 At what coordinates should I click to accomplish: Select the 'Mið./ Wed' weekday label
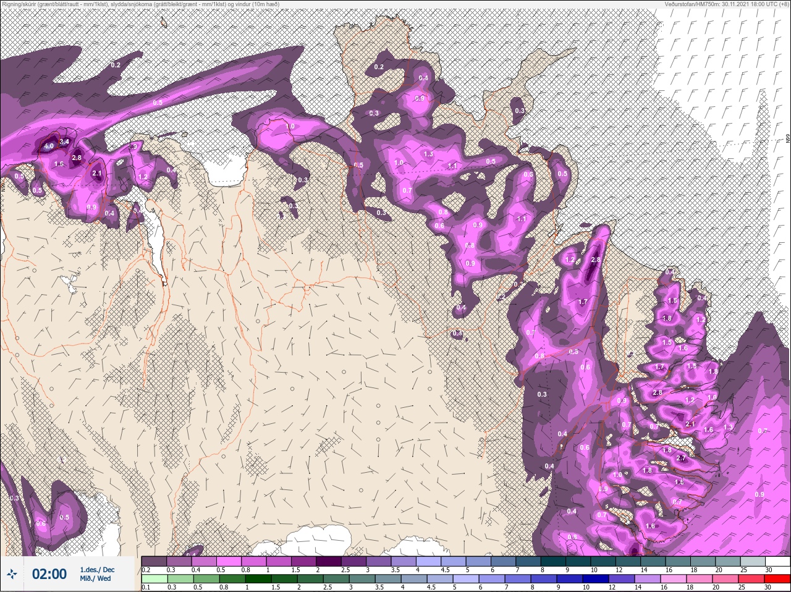[x=96, y=579]
